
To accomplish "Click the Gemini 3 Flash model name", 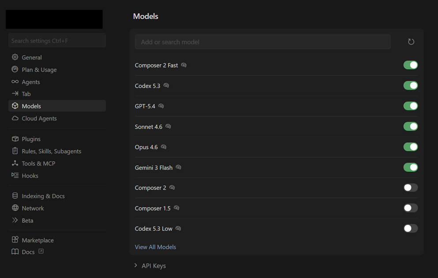I will tap(153, 168).
